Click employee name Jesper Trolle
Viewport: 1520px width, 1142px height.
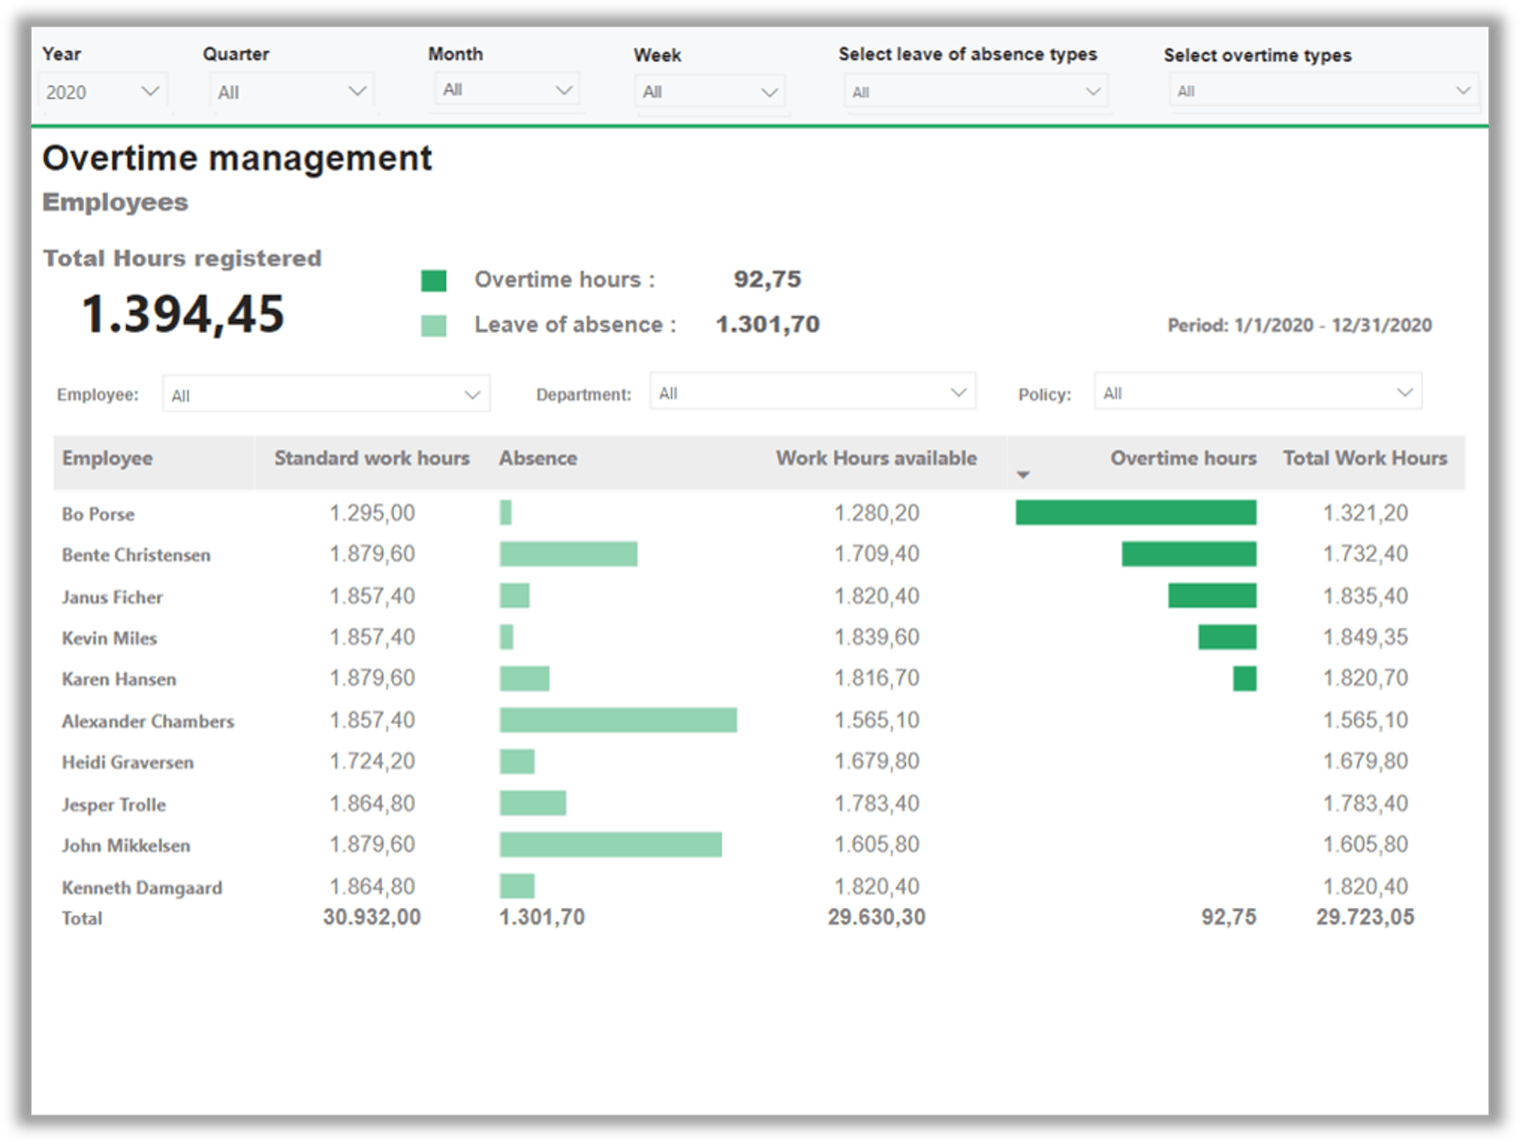coord(113,805)
